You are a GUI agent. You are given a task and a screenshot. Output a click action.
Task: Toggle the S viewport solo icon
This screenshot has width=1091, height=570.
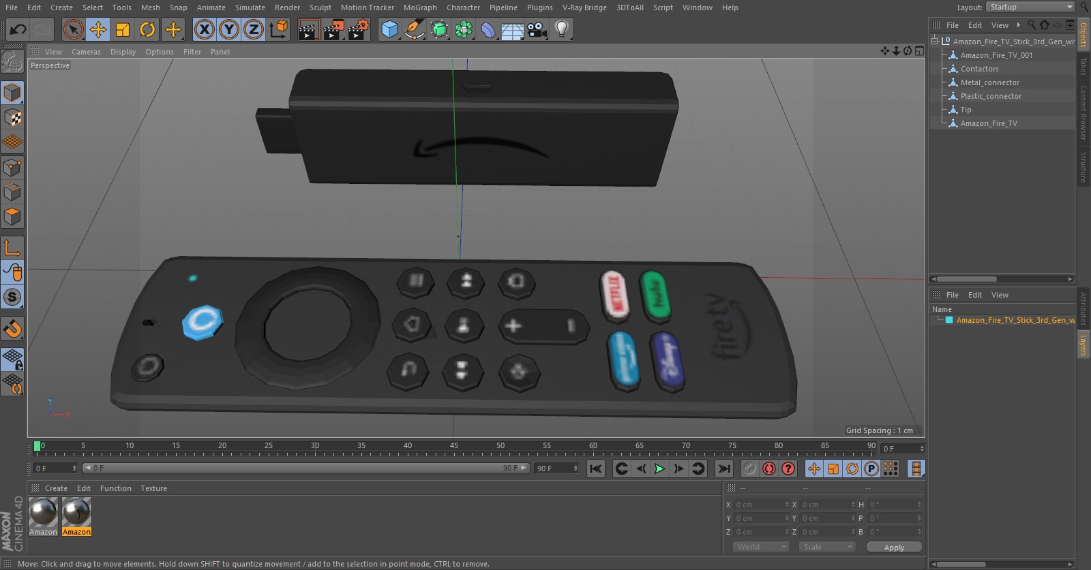coord(12,297)
